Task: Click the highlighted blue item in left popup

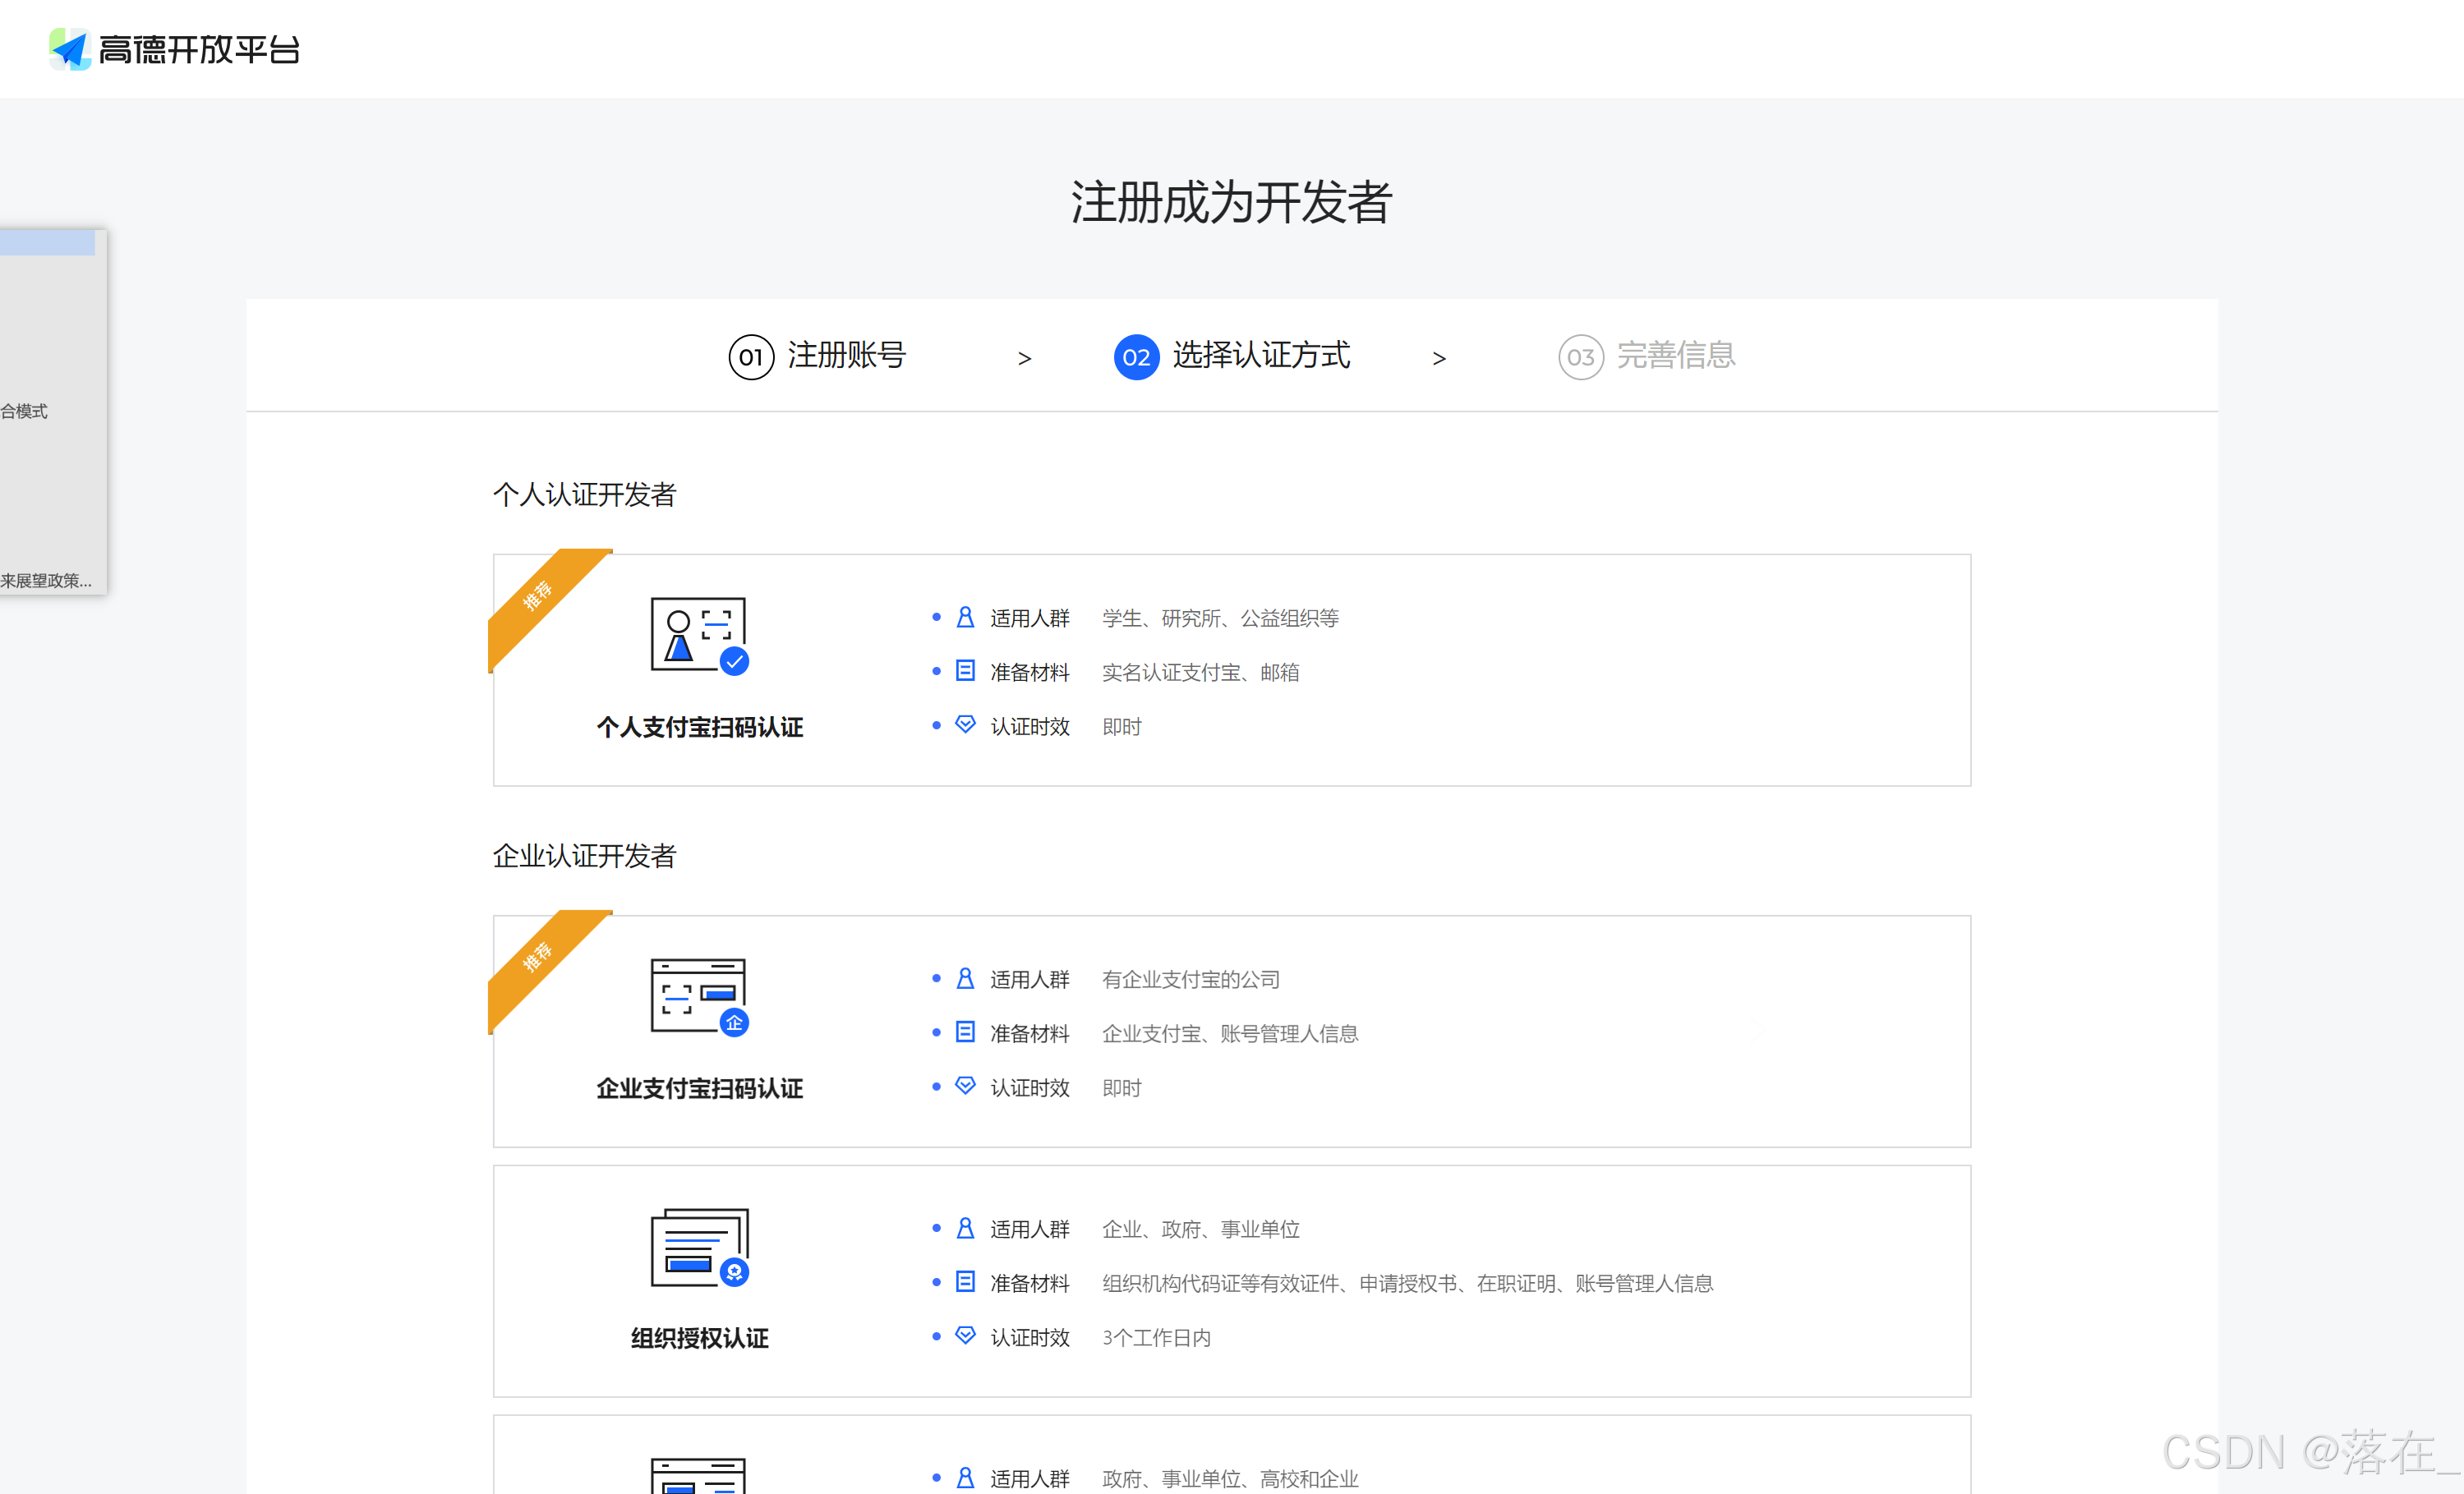Action: [x=46, y=241]
